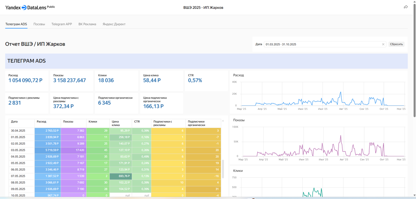Open the Дата date range field
The image size is (416, 199).
tap(325, 44)
